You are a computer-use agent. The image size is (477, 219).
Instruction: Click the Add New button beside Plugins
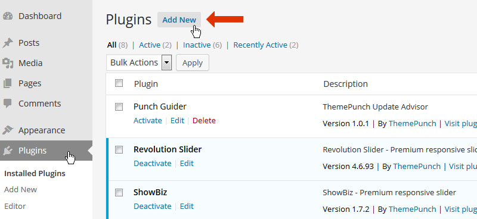179,20
